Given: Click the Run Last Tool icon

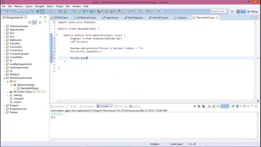Looking at the screenshot, I should (x=99, y=11).
